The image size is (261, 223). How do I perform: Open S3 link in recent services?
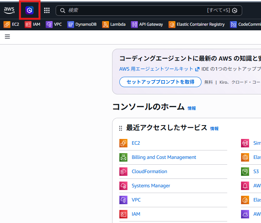[256, 172]
